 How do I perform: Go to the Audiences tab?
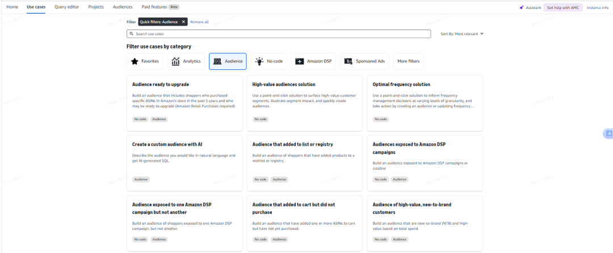(x=121, y=7)
